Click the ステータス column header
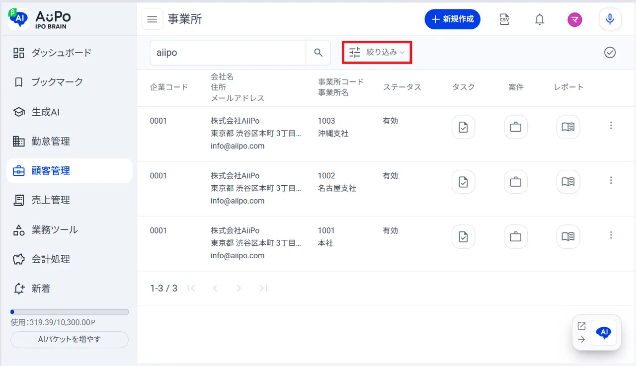Screen dimensions: 636x366 point(402,87)
